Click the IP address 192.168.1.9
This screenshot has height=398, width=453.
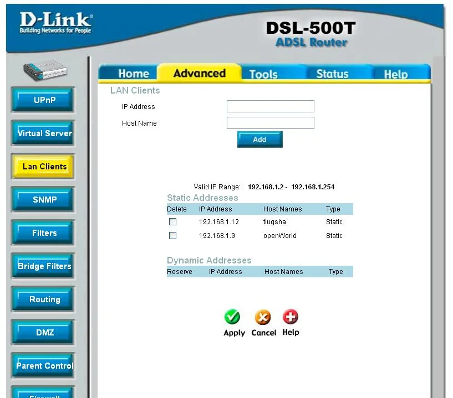(x=217, y=236)
